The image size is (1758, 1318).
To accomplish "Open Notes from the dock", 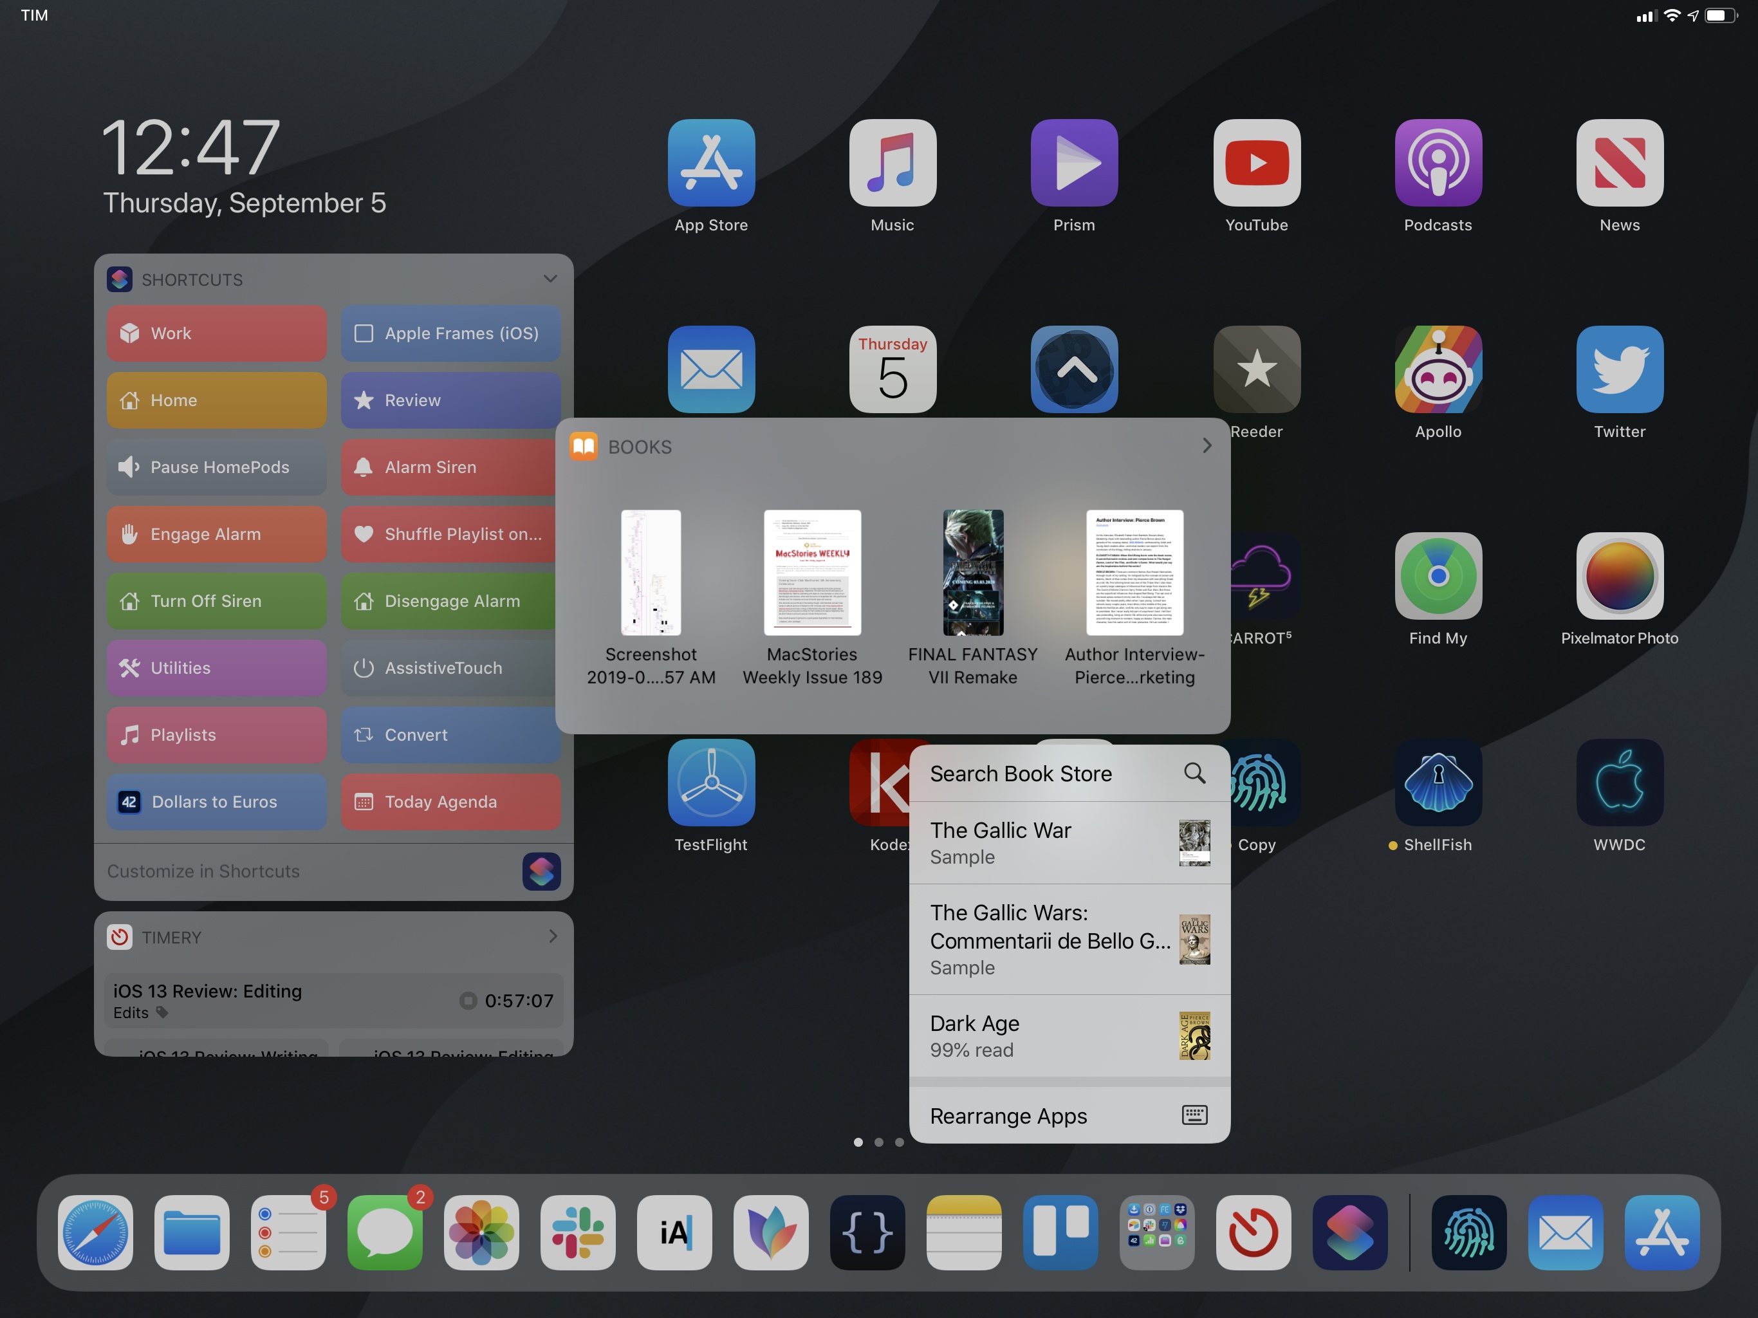I will click(964, 1232).
